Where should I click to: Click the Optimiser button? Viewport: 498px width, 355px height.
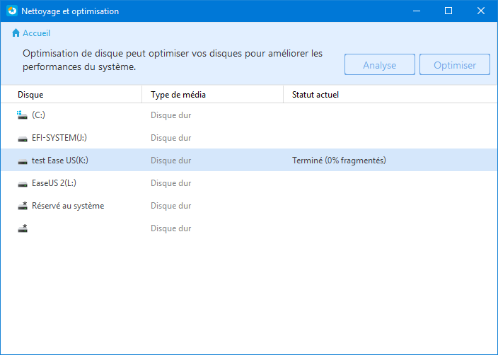click(454, 65)
